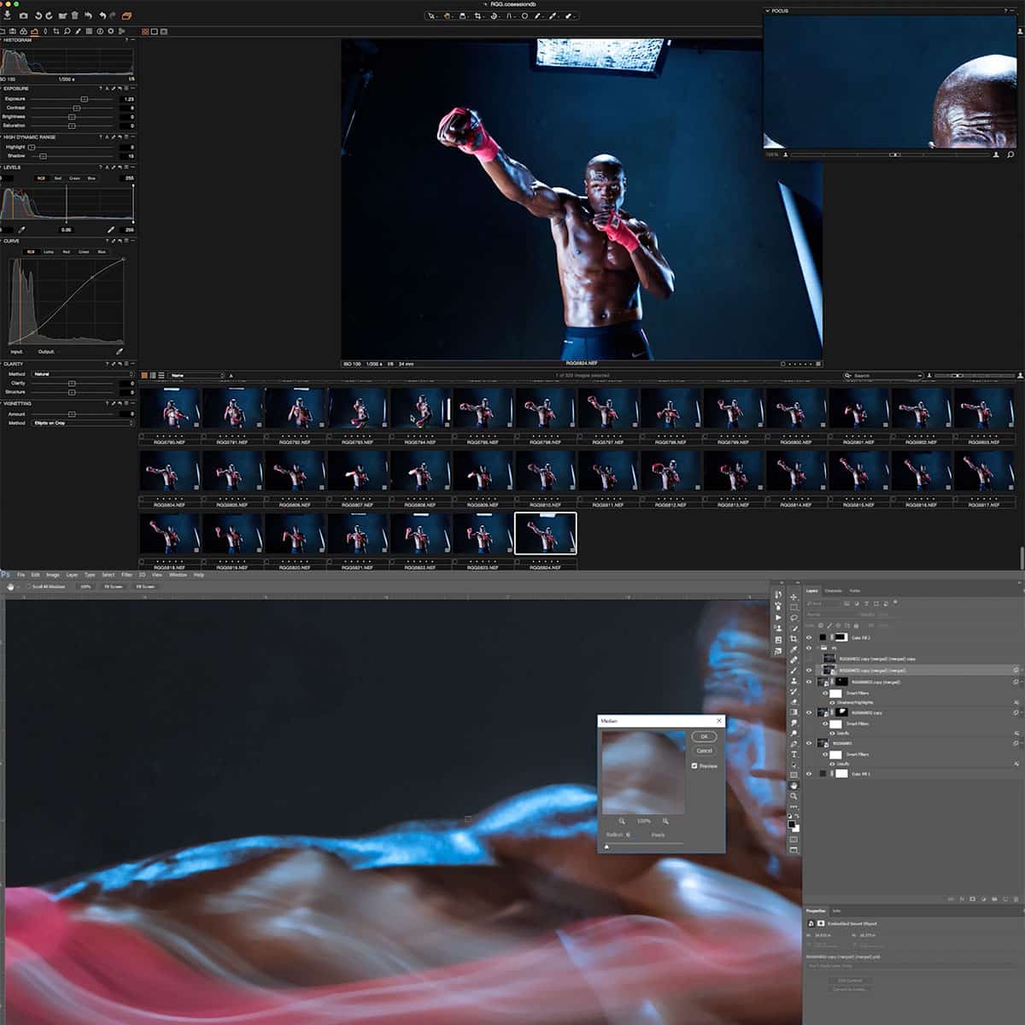Click the Luma tab in Curve panel

pyautogui.click(x=49, y=252)
